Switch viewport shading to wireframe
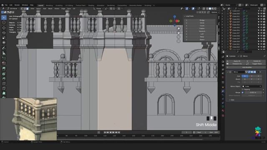Screen dimensions: 267x150 207,8
